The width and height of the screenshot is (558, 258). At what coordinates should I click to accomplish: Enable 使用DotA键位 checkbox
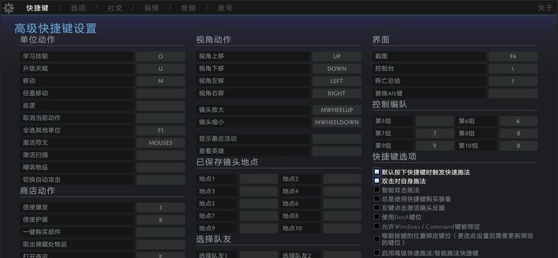376,217
